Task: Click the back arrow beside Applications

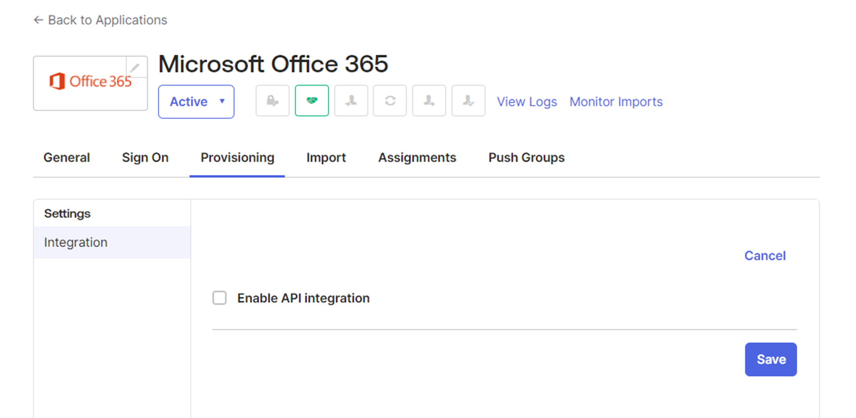Action: [x=38, y=20]
